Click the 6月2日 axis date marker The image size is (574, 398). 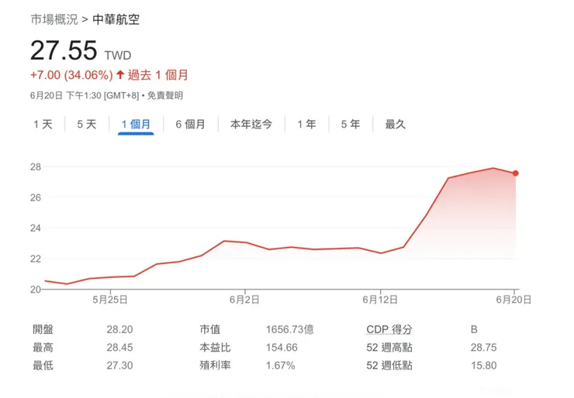[244, 300]
